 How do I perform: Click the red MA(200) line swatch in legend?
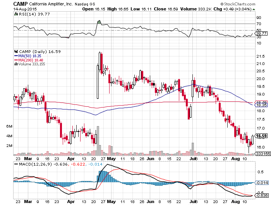point(16,60)
